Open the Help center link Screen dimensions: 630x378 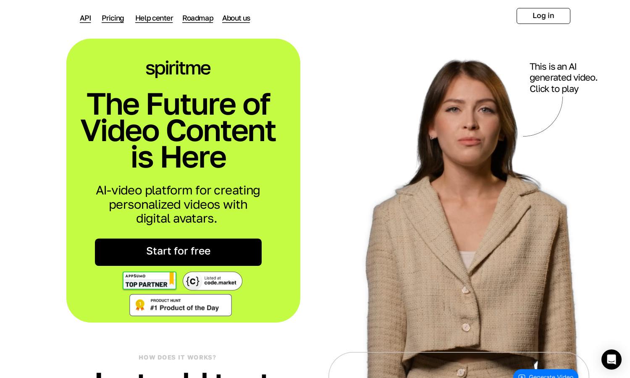click(x=154, y=18)
